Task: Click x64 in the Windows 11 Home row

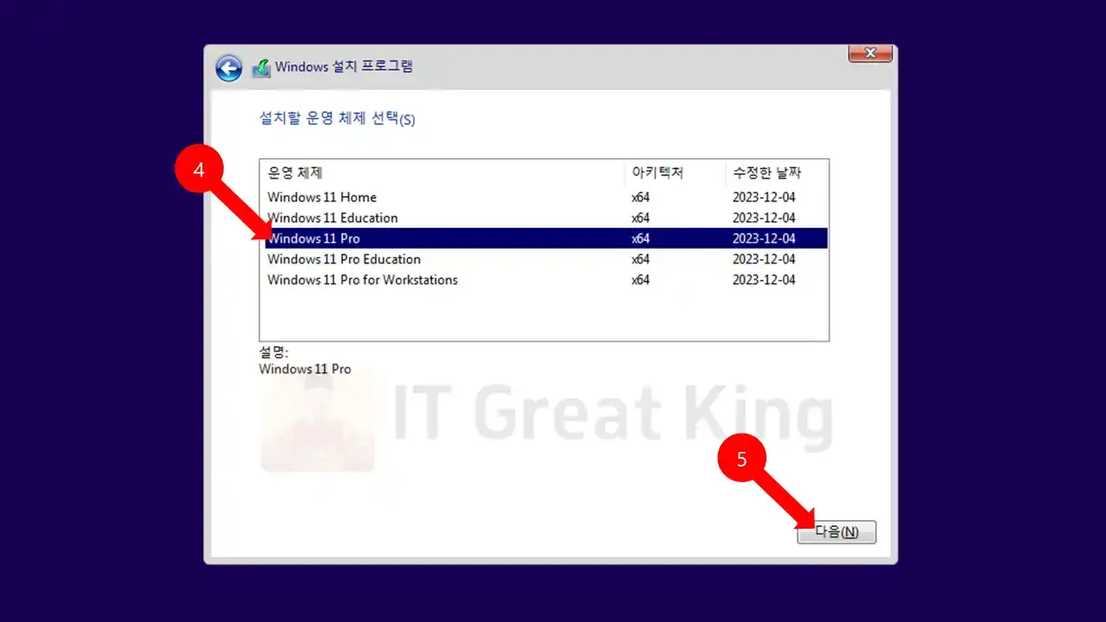Action: pyautogui.click(x=640, y=197)
